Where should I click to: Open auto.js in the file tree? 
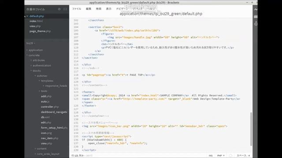click(x=45, y=101)
